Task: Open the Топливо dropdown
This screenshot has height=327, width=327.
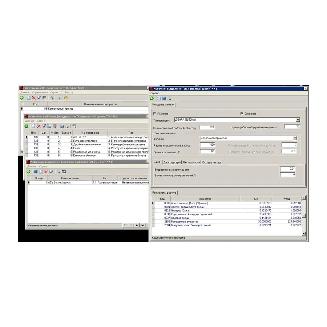Action: (295, 138)
